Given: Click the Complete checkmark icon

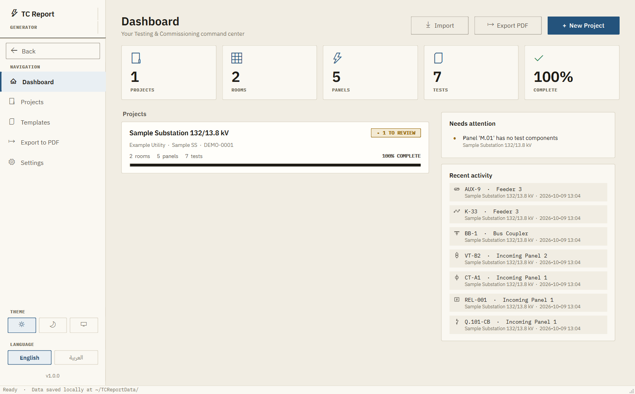Looking at the screenshot, I should click(539, 58).
